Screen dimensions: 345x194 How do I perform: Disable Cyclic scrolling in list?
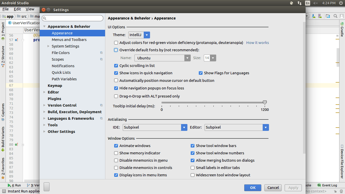[116, 66]
